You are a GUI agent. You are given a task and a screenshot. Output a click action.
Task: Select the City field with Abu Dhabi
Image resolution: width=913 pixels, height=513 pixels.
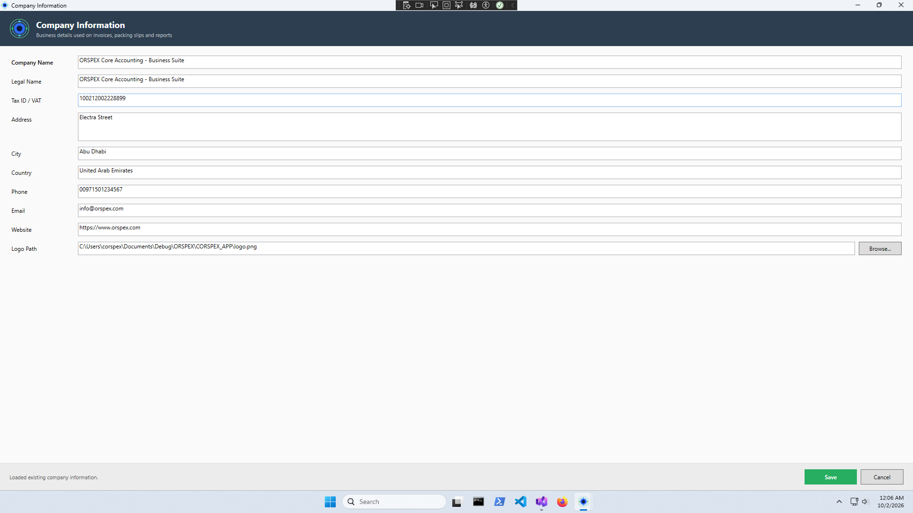click(489, 153)
